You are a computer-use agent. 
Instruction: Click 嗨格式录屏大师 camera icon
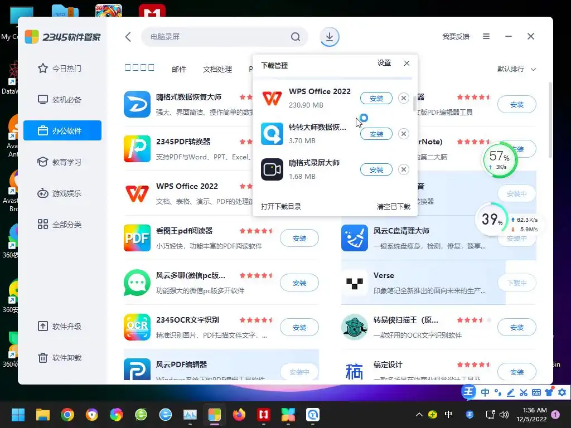click(x=272, y=169)
